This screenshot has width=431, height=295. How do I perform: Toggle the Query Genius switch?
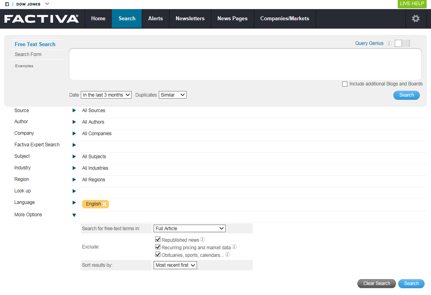click(x=402, y=43)
